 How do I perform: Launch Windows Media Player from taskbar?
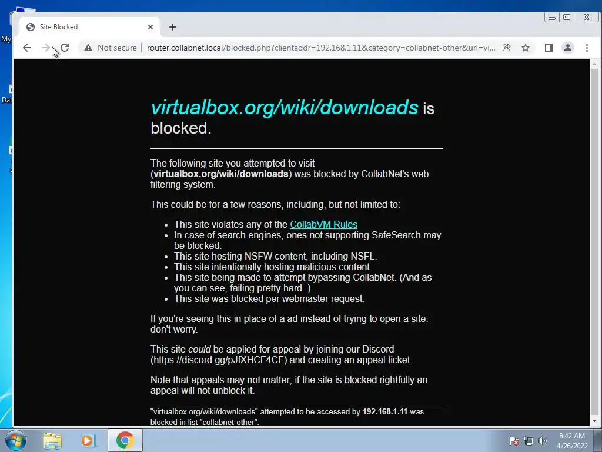(x=88, y=441)
